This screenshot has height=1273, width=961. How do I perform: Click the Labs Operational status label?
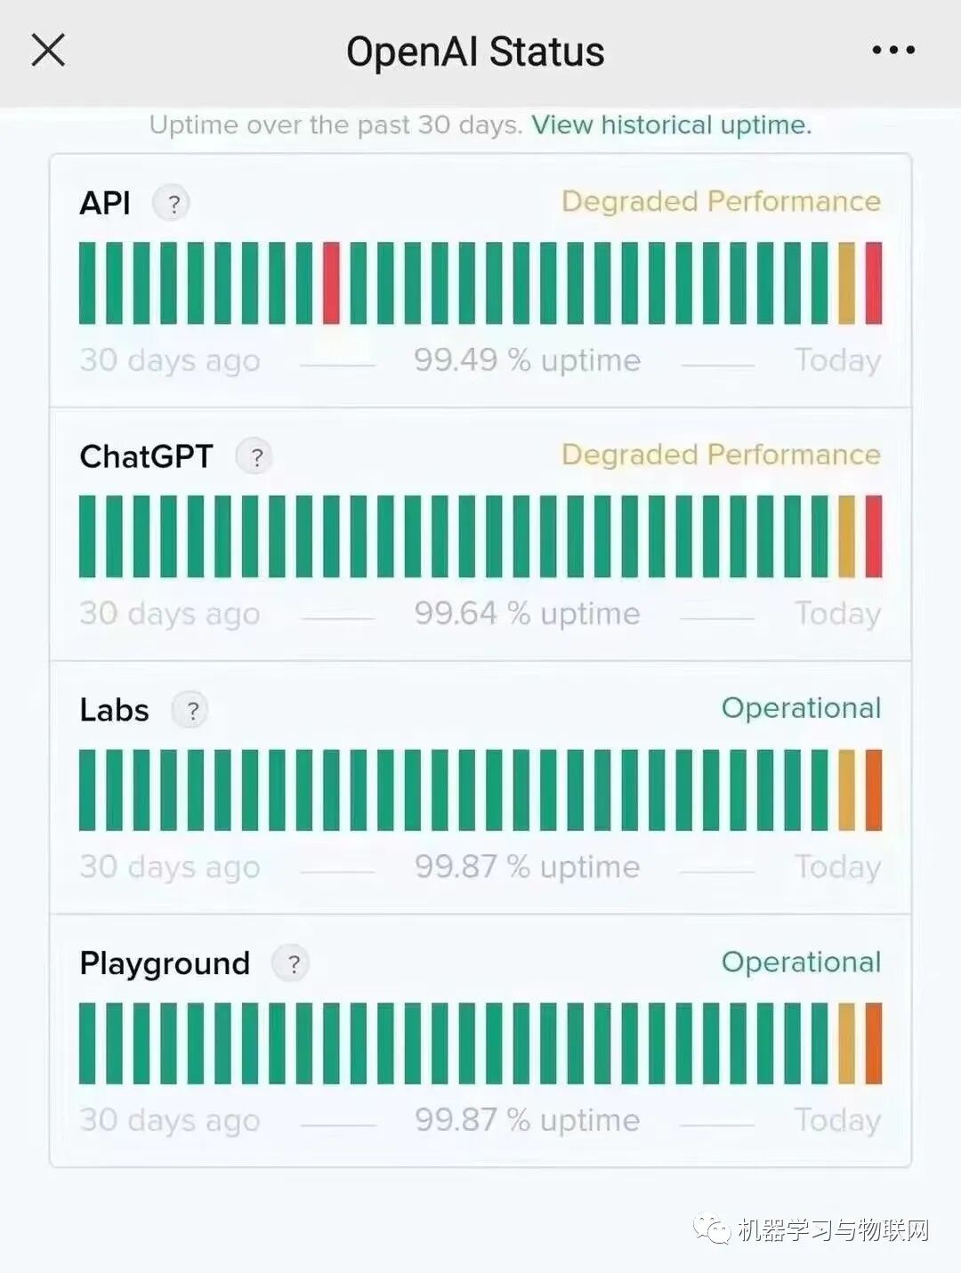[801, 709]
